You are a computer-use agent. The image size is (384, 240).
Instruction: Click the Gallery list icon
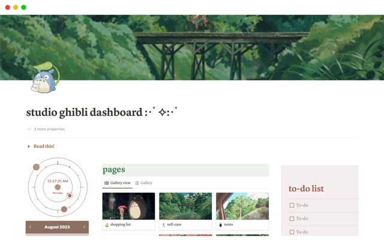(x=137, y=183)
